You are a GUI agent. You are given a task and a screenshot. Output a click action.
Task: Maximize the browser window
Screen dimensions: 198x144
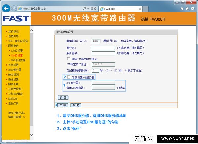click(x=183, y=2)
